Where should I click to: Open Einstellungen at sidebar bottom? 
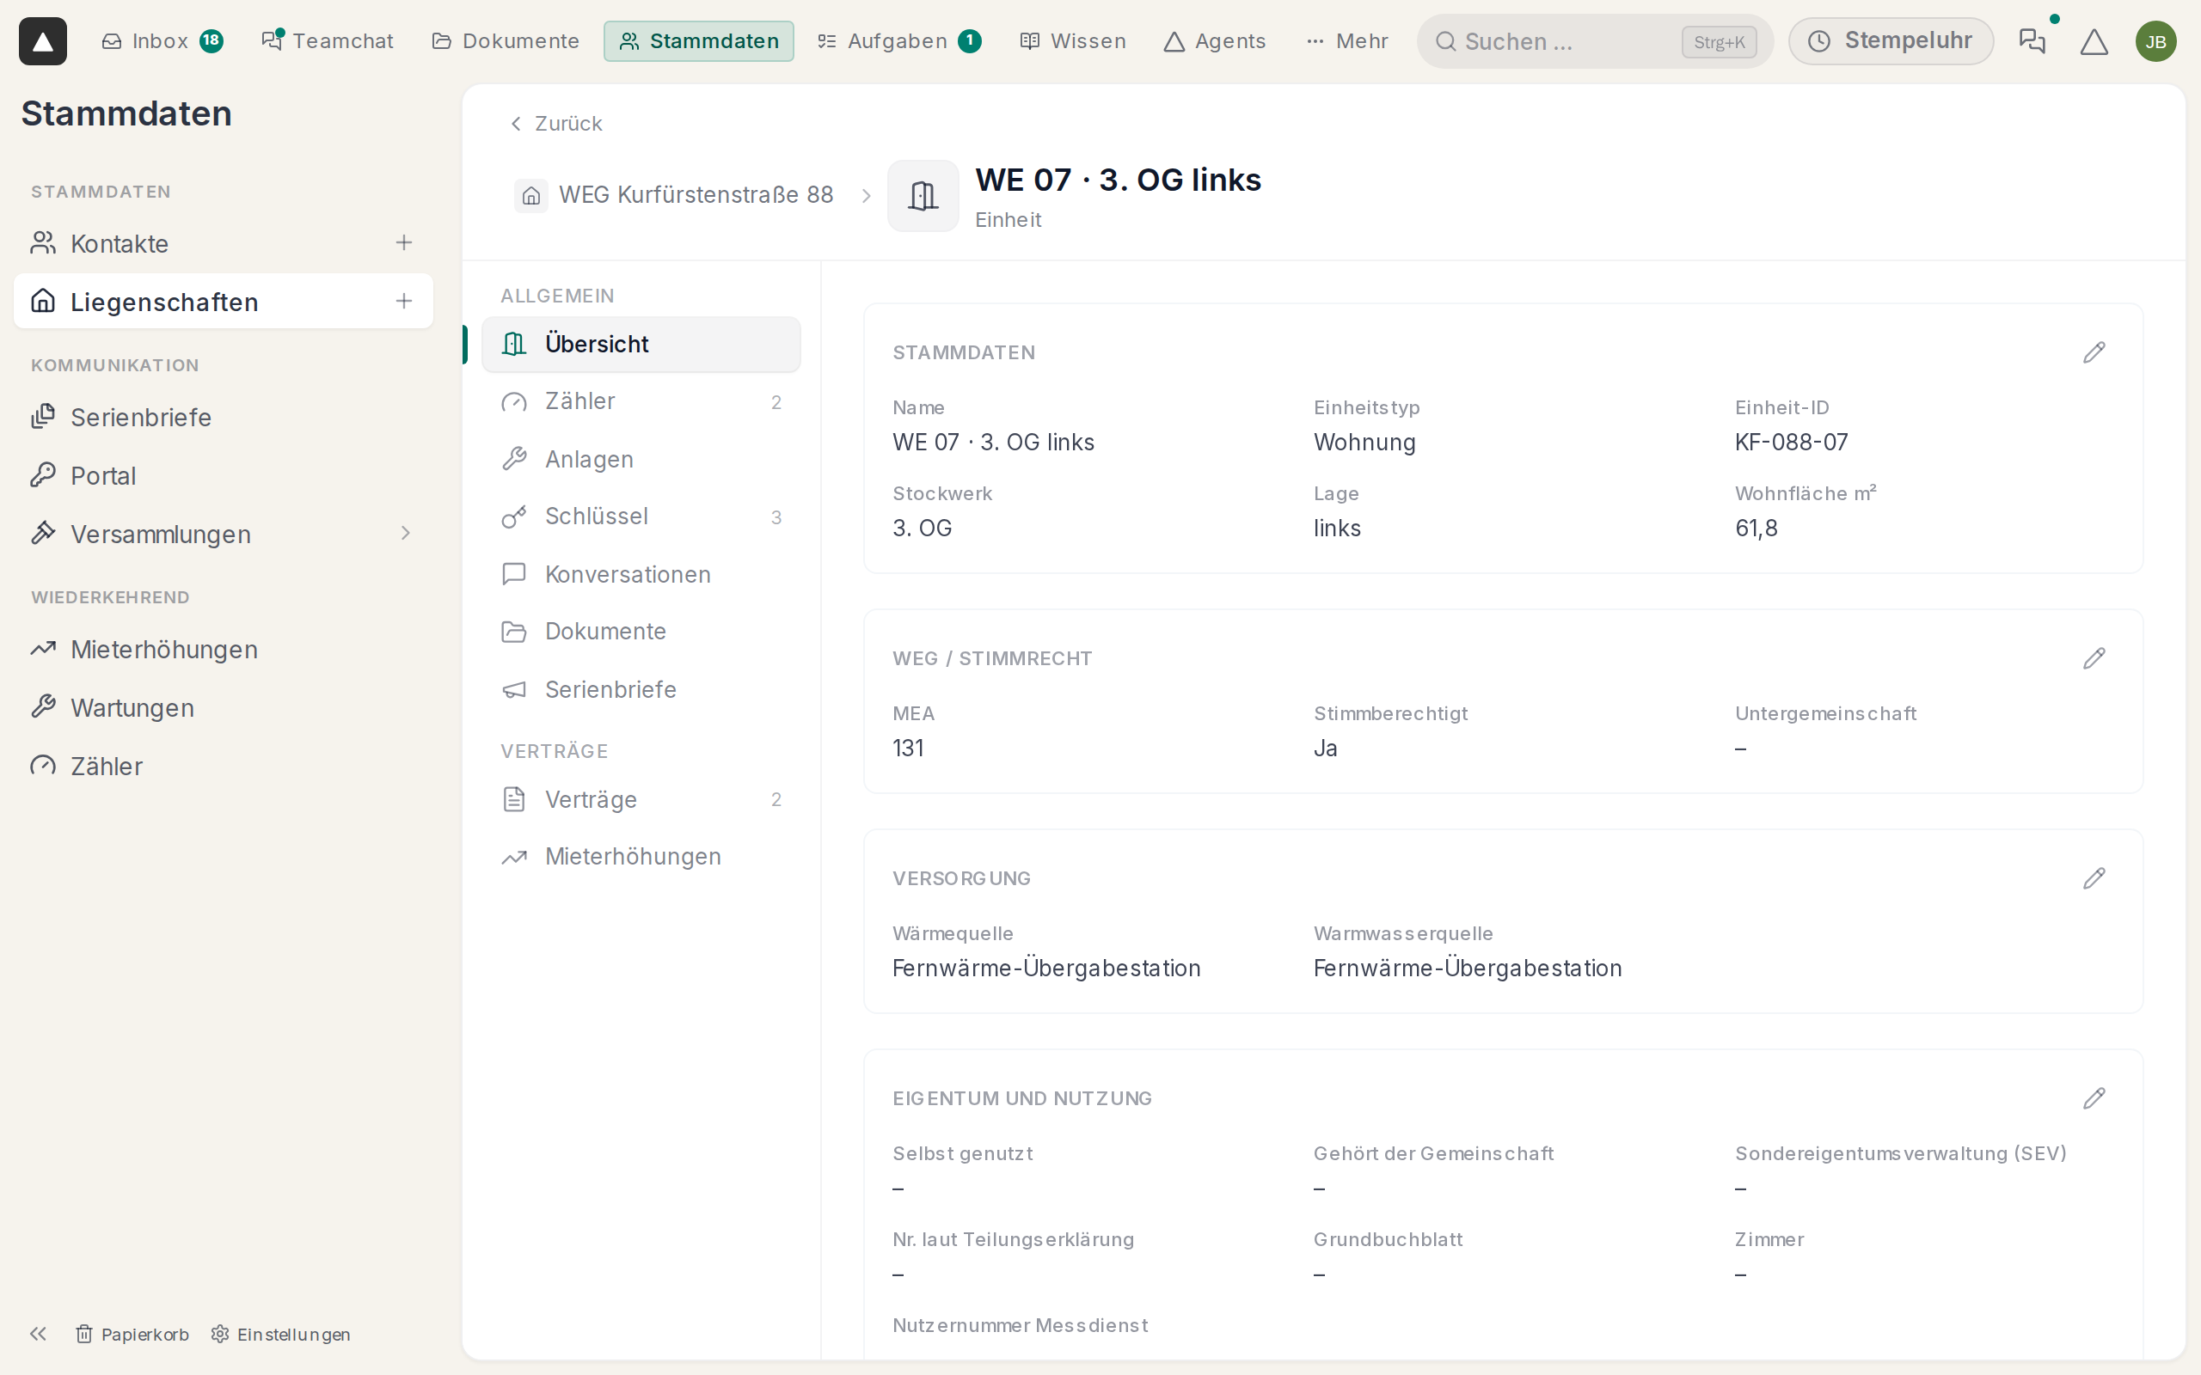point(281,1334)
